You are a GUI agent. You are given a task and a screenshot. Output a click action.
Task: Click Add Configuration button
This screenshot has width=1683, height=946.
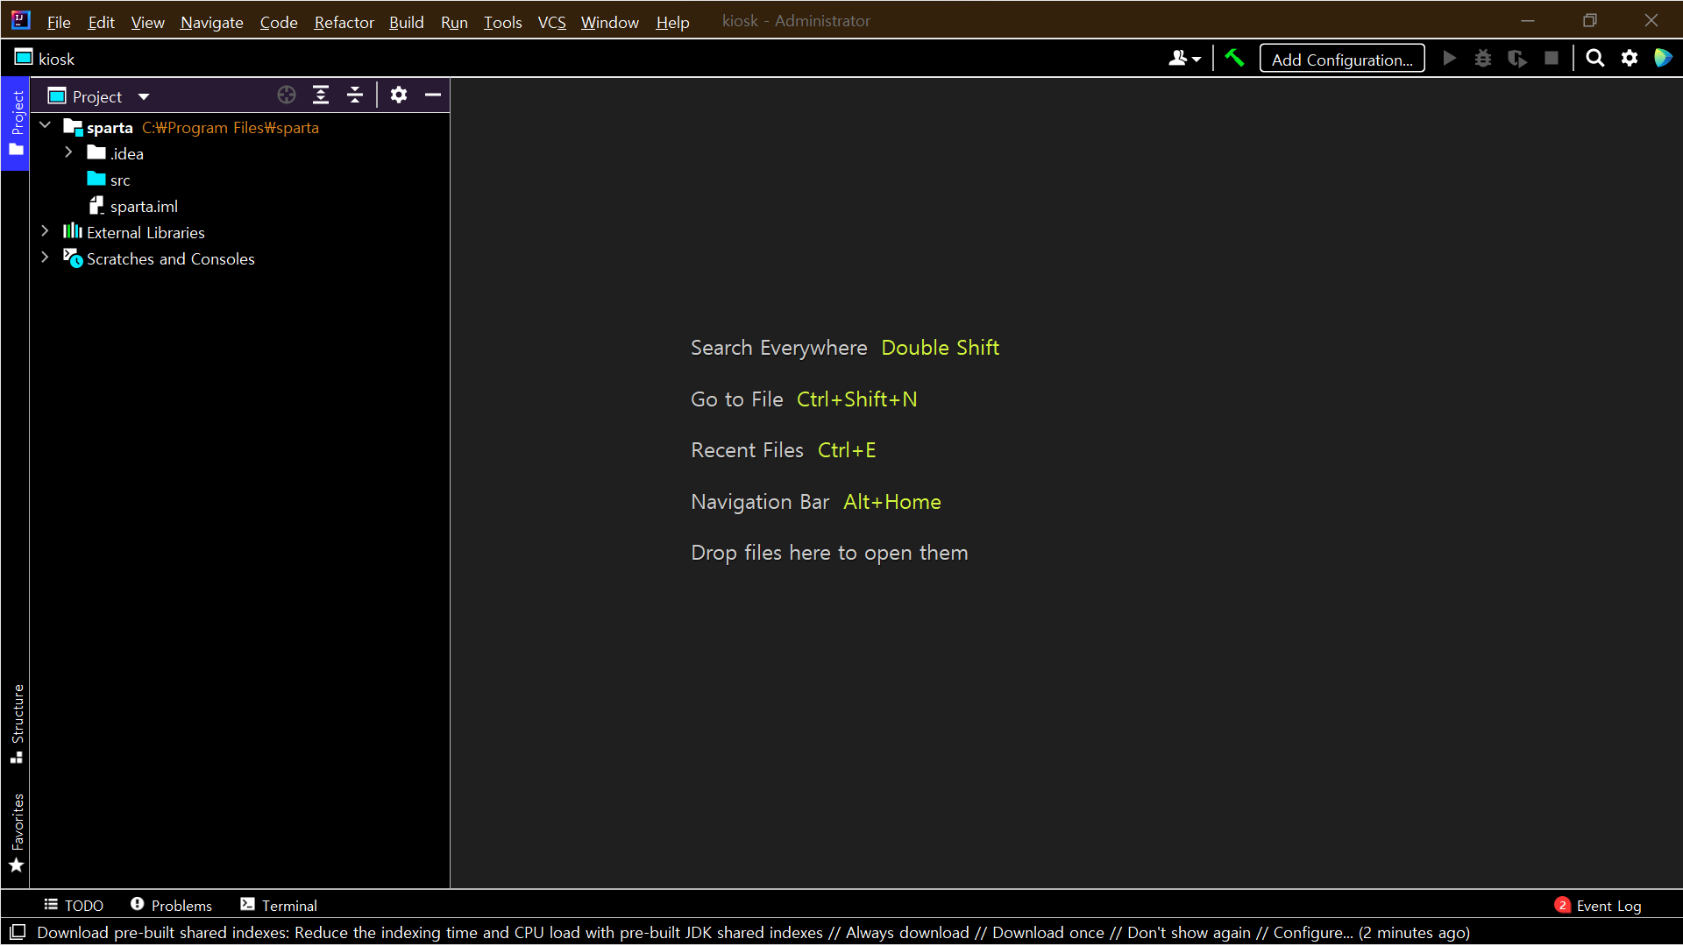pos(1342,59)
